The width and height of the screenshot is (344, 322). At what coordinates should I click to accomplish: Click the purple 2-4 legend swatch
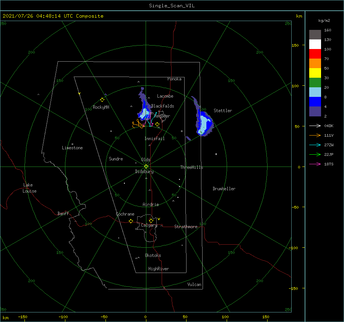coord(315,111)
